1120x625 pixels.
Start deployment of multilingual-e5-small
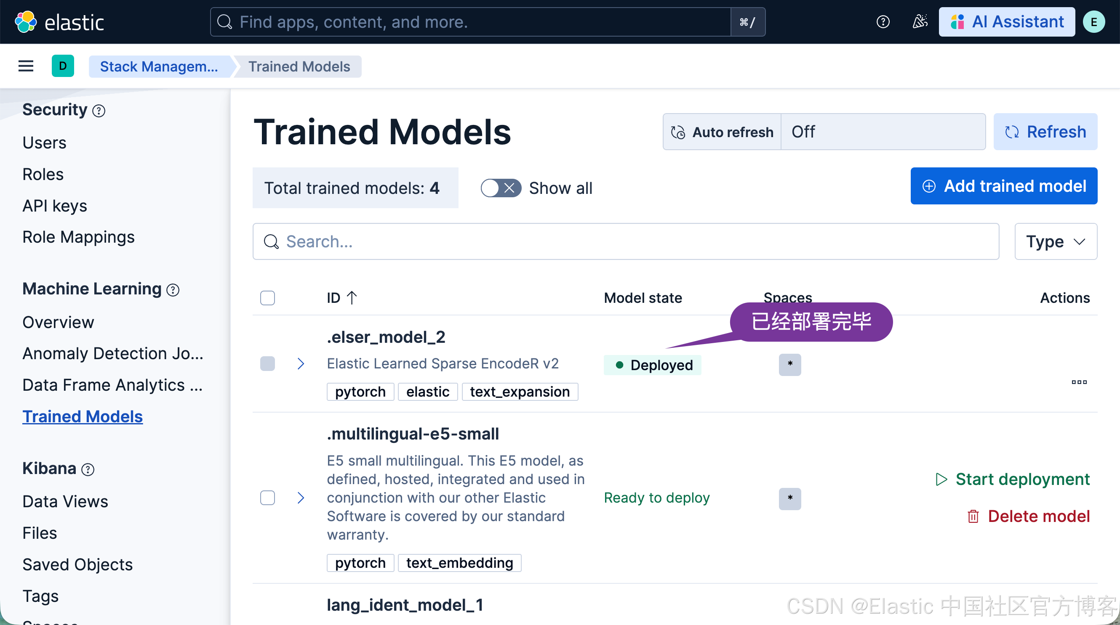tap(1013, 479)
